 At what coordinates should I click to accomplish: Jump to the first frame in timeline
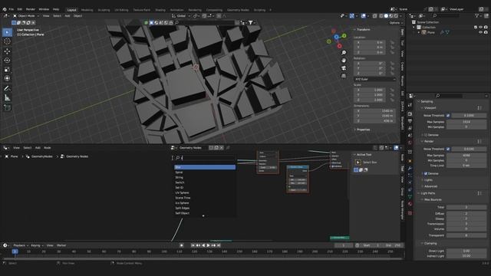[193, 245]
